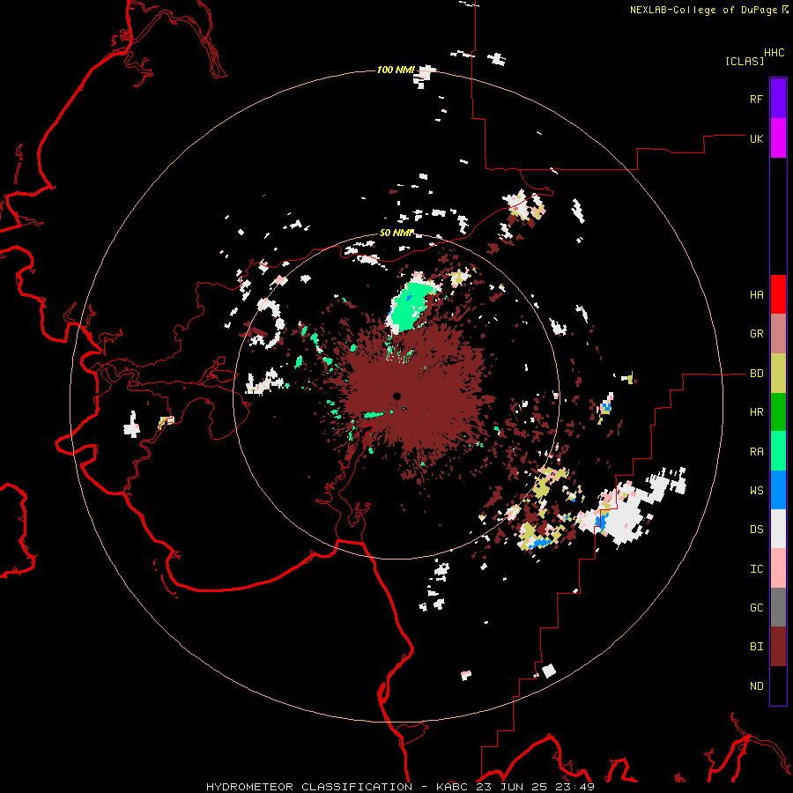
Task: Select the GR dusty-pink legend swatch
Action: pyautogui.click(x=778, y=334)
